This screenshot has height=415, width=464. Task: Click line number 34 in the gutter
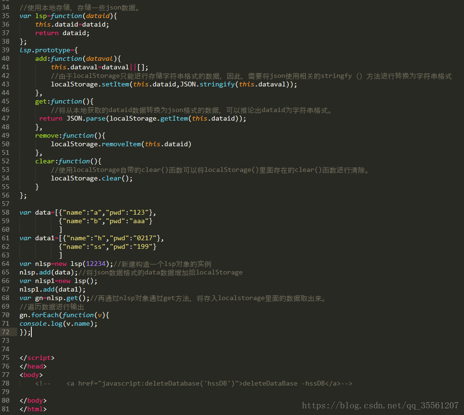(x=6, y=8)
